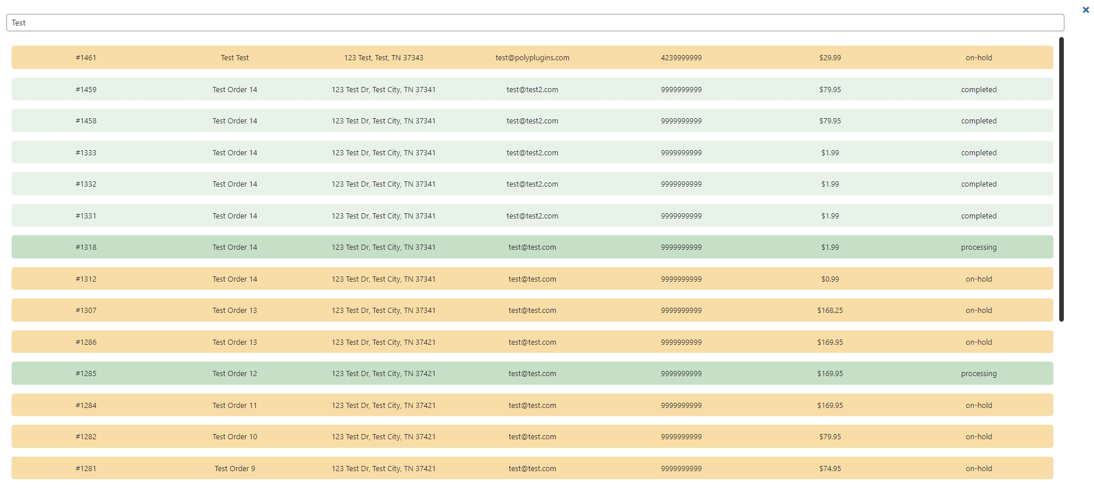Open order #1307
Viewport: 1094px width, 503px height.
click(x=532, y=310)
